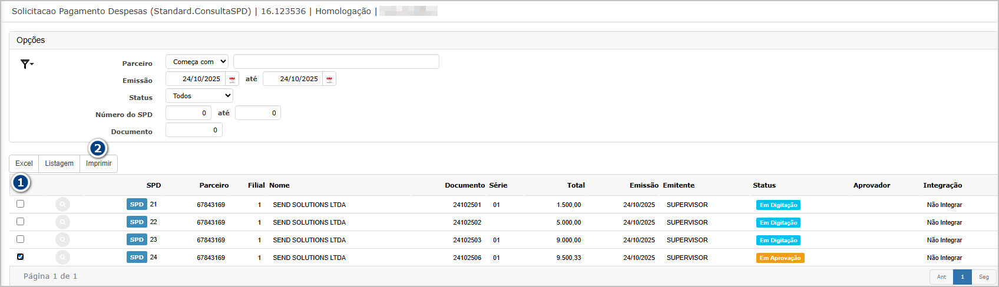Select the checkbox for SPD 22
This screenshot has width=999, height=287.
pyautogui.click(x=21, y=222)
